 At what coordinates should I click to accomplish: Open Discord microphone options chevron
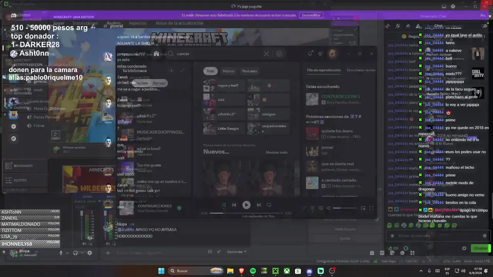(67, 253)
